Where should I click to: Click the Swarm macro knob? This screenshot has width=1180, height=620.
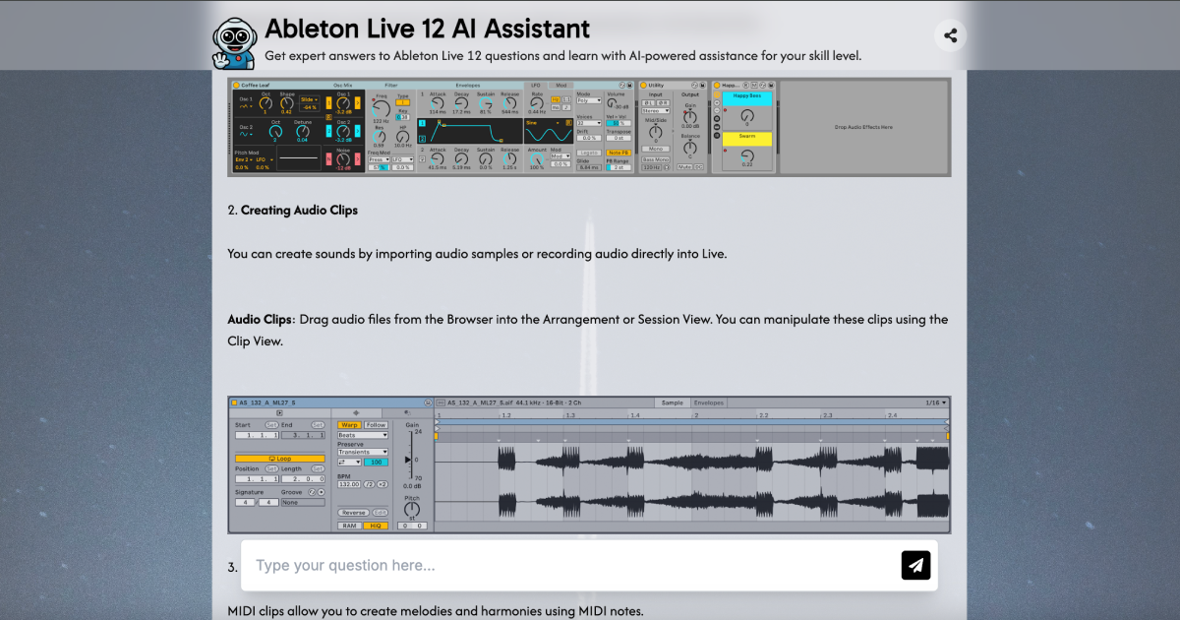click(x=747, y=155)
